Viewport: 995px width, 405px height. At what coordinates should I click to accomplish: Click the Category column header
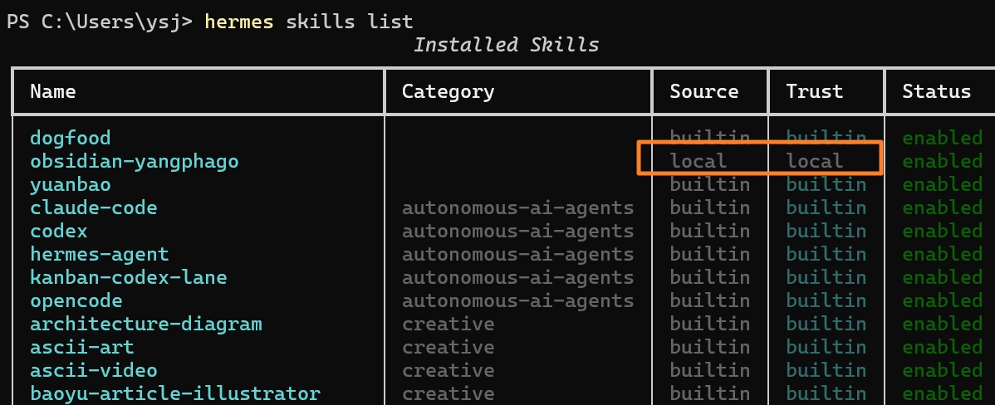point(448,92)
